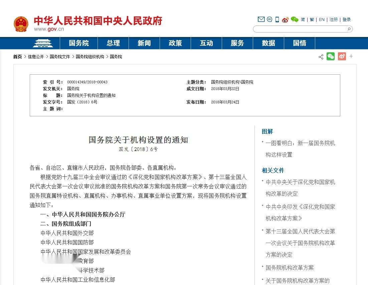The image size is (368, 285).
Task: Click 发布日期 value 2018年03月24日
Action: (x=225, y=102)
